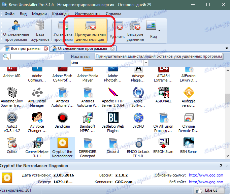Select Adobe Flash CS4 Professional program
The height and width of the screenshot is (194, 230).
[62, 75]
